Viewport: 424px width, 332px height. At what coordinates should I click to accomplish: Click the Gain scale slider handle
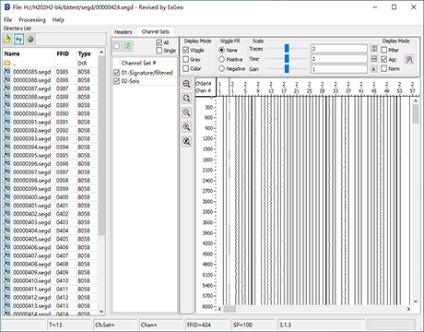pyautogui.click(x=287, y=68)
